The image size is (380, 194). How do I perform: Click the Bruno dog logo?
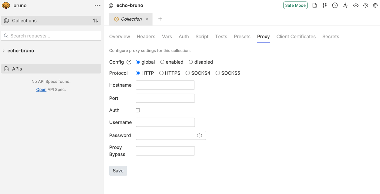[6, 5]
